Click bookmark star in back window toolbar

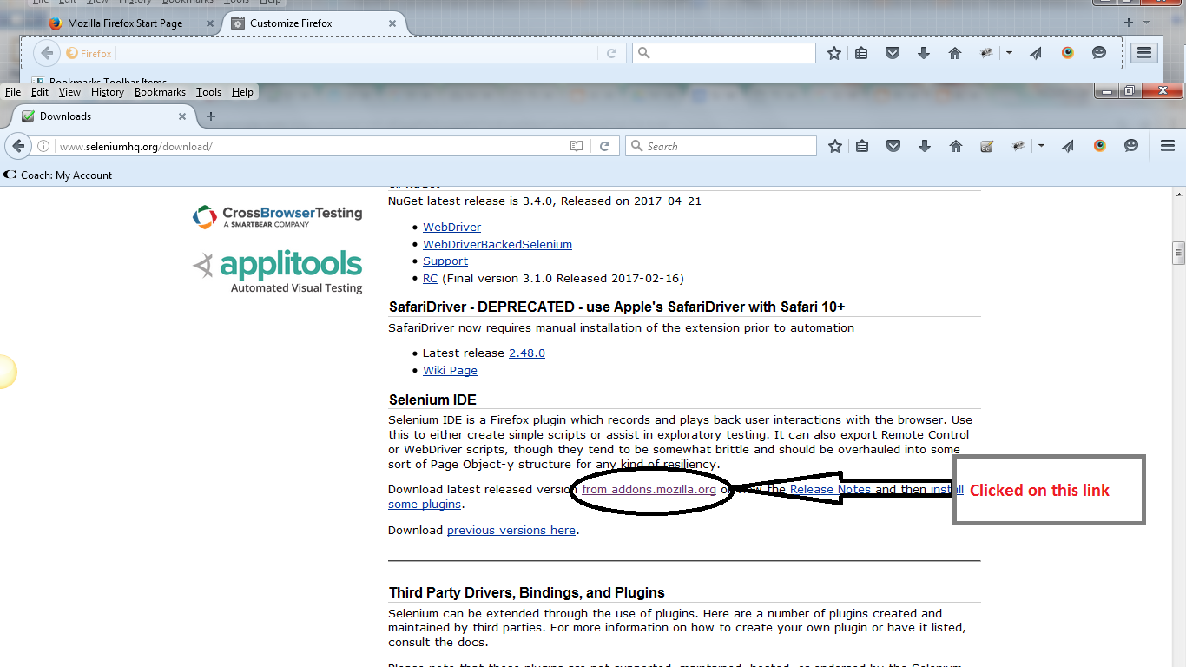coord(834,53)
